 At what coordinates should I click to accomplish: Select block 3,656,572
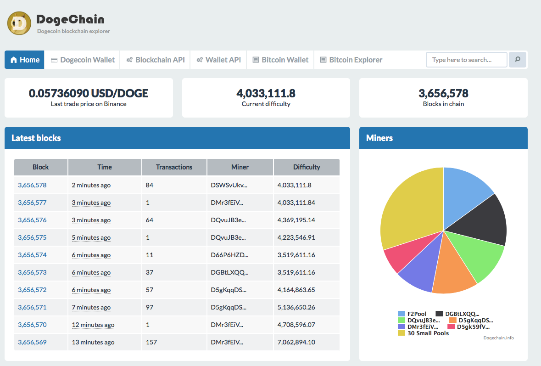coord(32,290)
